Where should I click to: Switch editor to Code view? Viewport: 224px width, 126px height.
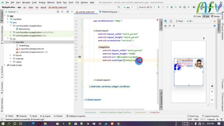coord(197,16)
